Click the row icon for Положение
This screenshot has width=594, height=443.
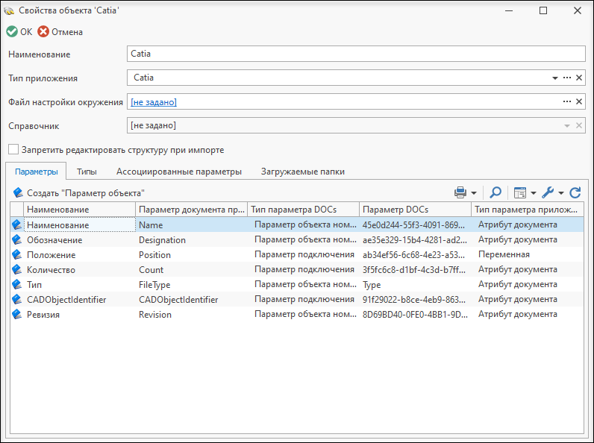(x=16, y=254)
